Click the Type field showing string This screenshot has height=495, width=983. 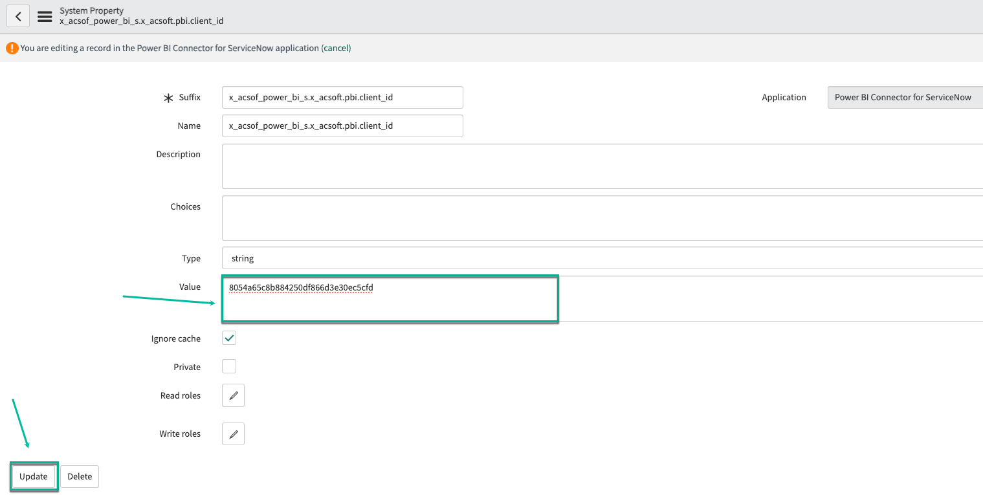[x=388, y=258]
